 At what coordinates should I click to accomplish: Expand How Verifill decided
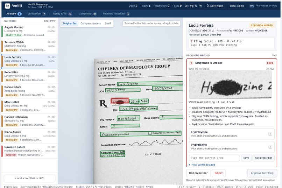[x=202, y=165]
